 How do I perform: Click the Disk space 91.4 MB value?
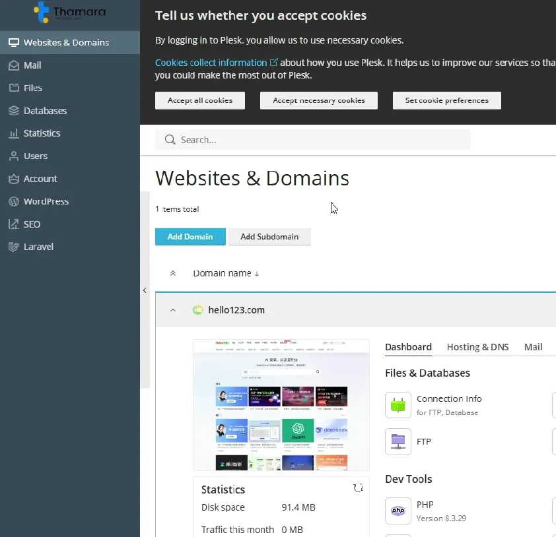(x=298, y=507)
